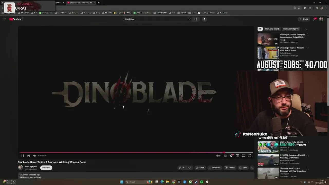The image size is (329, 185).
Task: Open File Explorer from the taskbar
Action: tap(168, 182)
